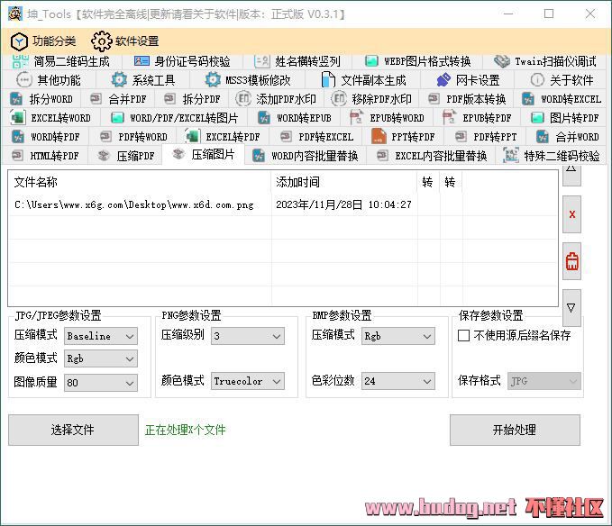Open PNG 颜色模式 Truecolor dropdown
The width and height of the screenshot is (612, 526).
(x=248, y=381)
